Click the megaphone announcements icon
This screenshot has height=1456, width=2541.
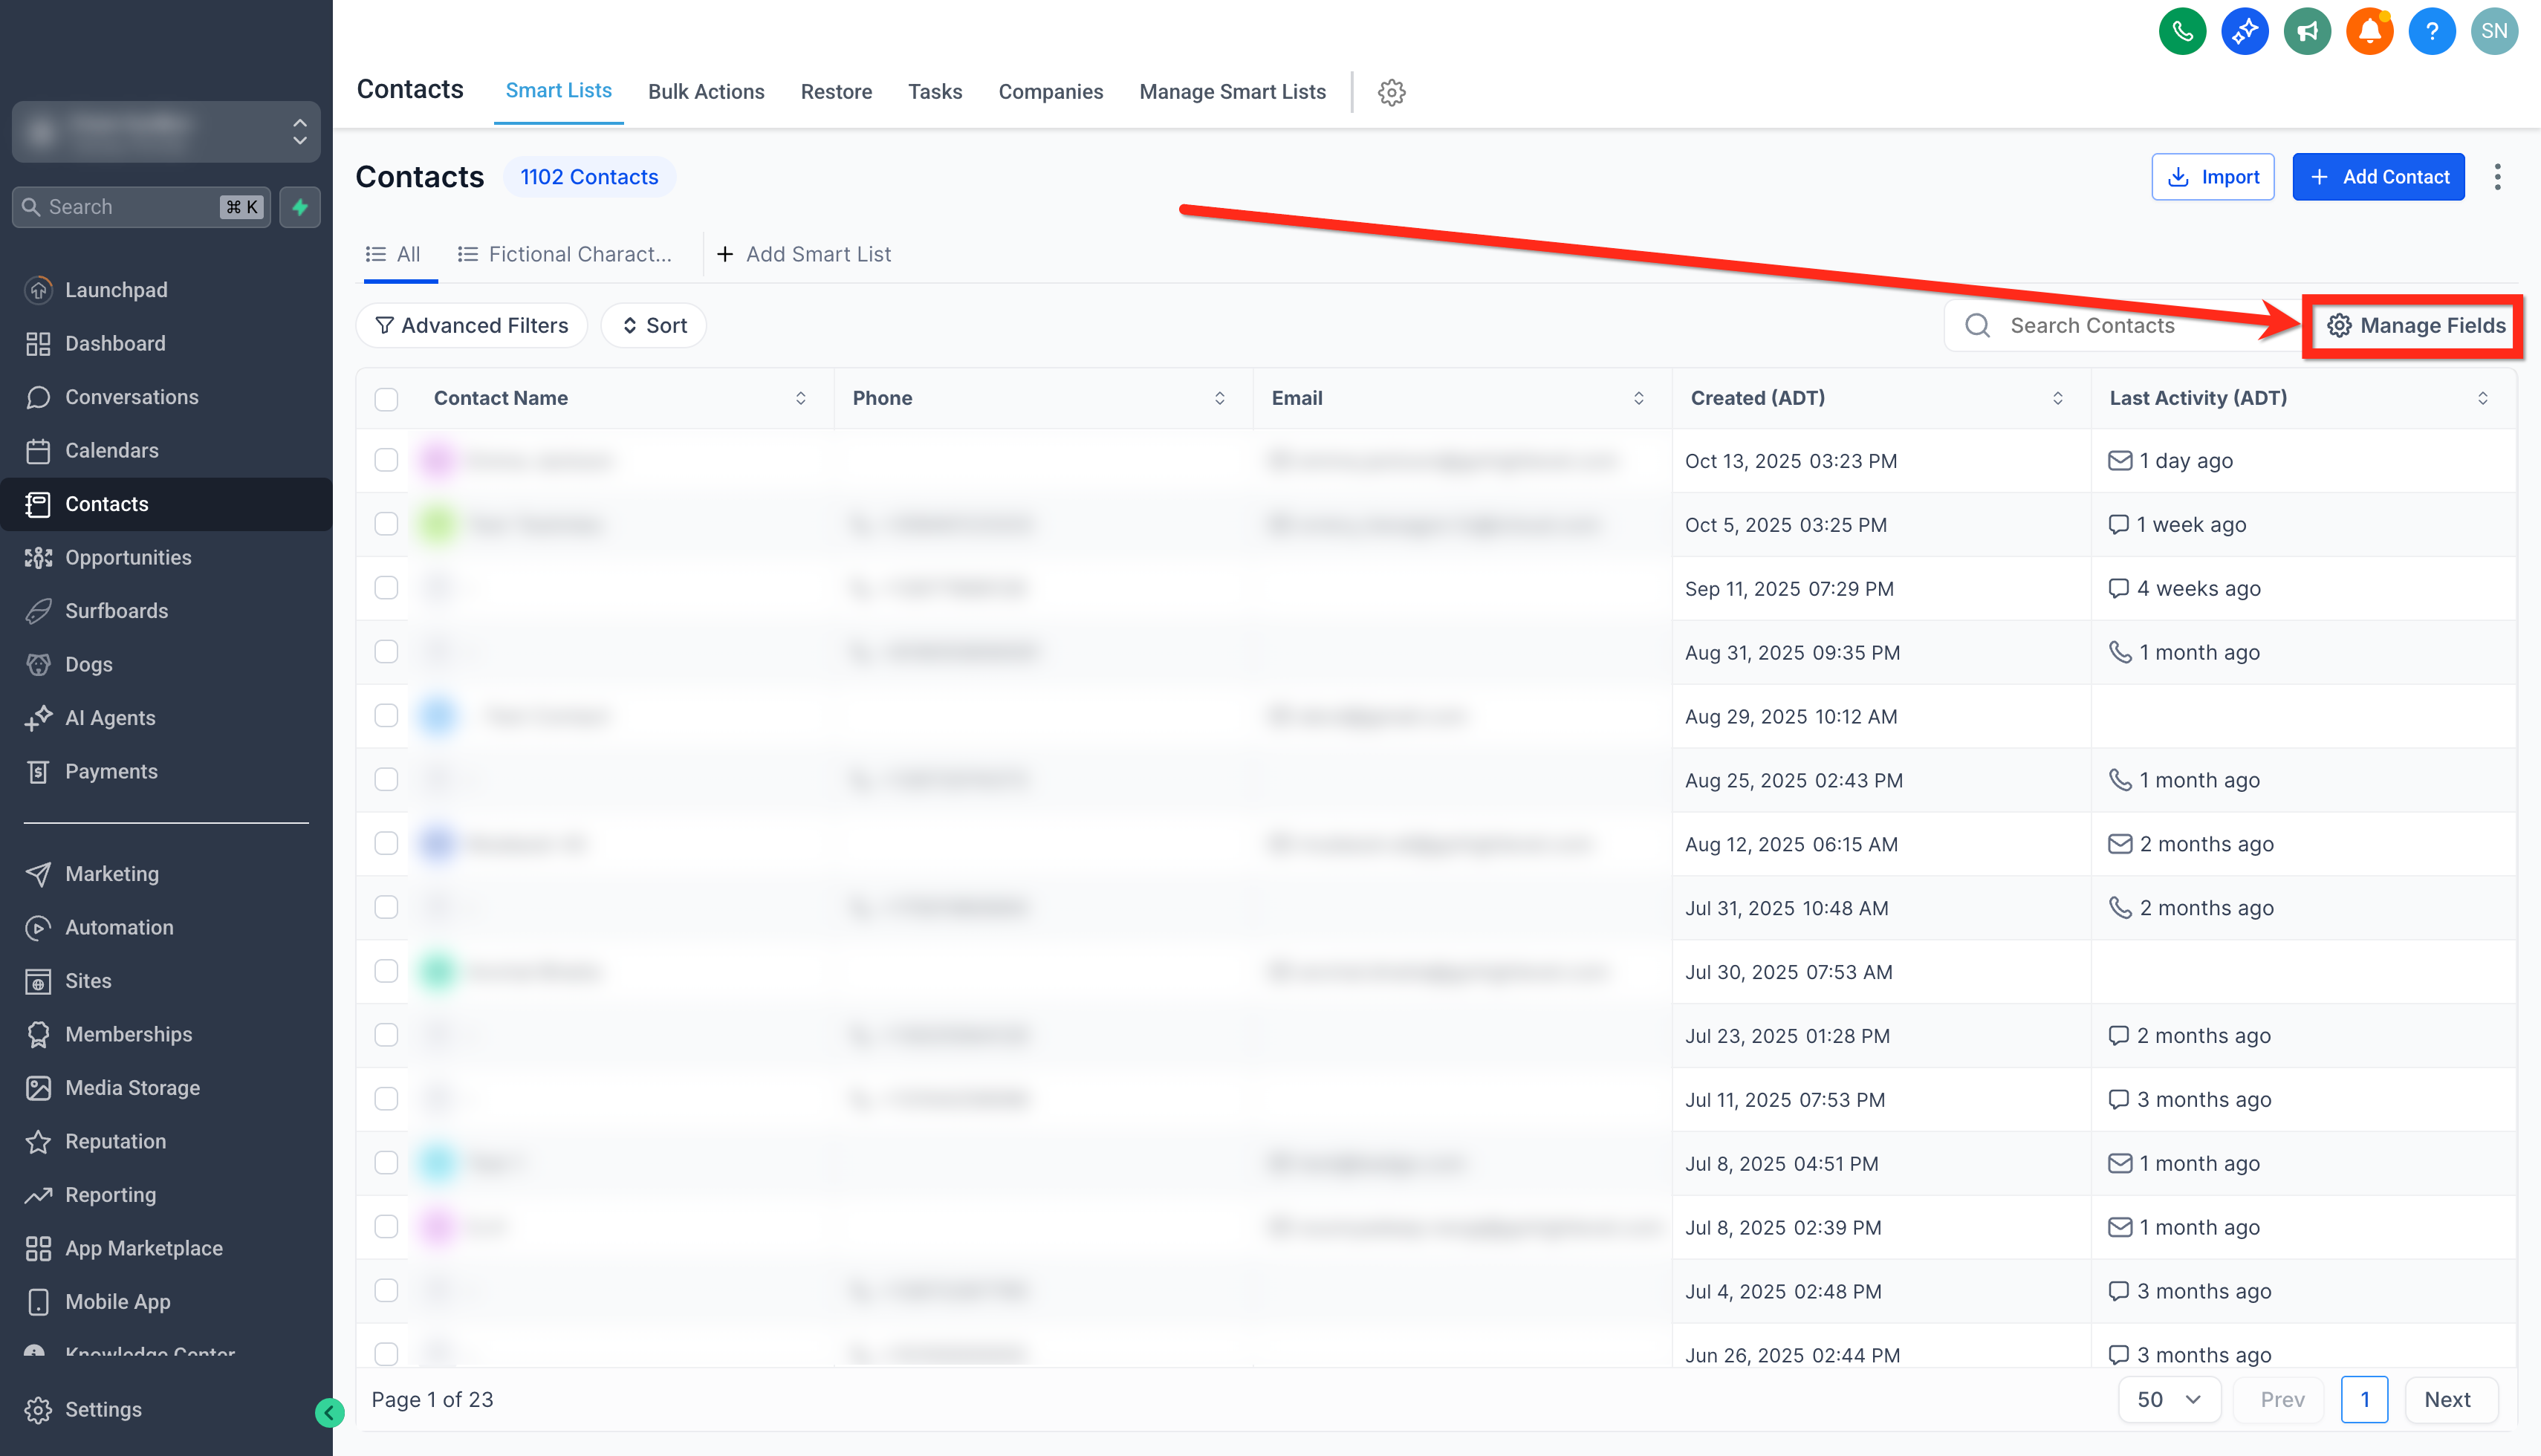pyautogui.click(x=2307, y=32)
